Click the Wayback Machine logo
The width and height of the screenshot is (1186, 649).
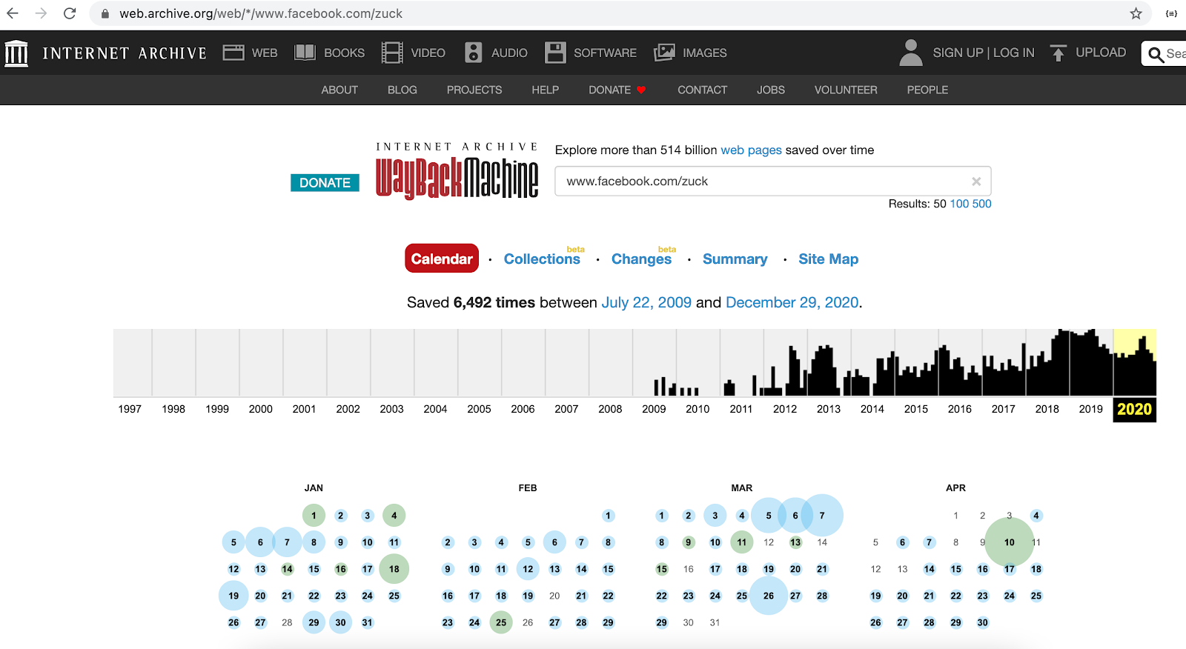[x=457, y=171]
